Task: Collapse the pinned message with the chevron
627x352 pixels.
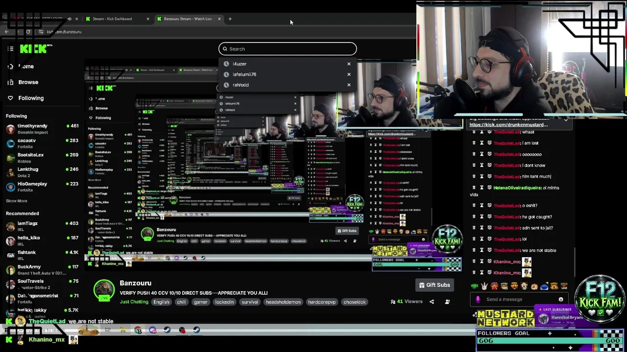Action: point(566,120)
